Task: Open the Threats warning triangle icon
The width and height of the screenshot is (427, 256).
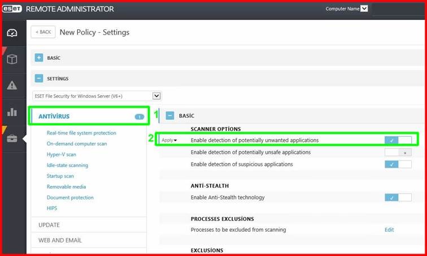Action: 12,85
